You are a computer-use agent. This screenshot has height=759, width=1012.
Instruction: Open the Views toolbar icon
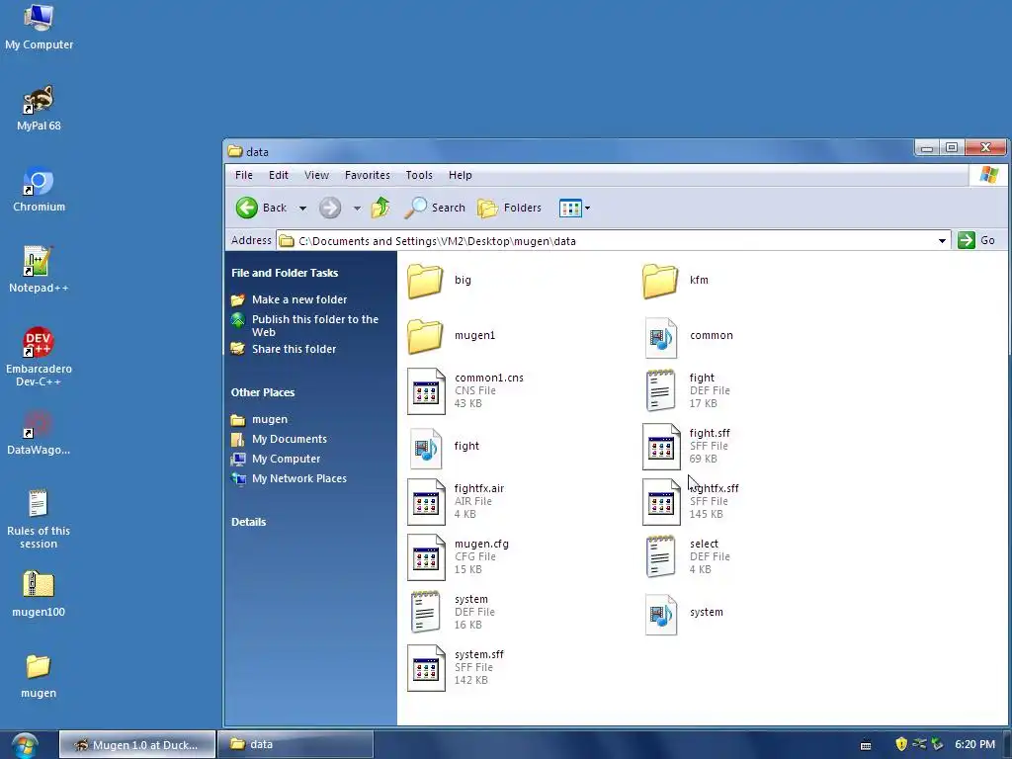(570, 209)
